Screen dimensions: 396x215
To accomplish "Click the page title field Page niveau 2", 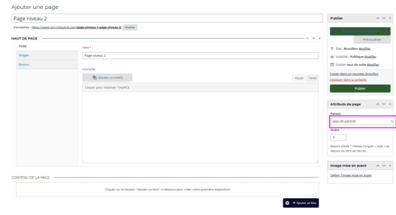I will tap(167, 18).
